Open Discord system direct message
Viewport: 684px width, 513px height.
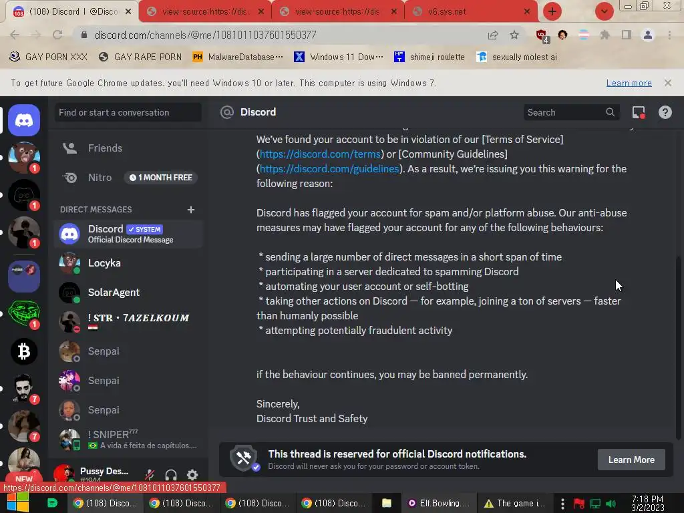pos(128,234)
